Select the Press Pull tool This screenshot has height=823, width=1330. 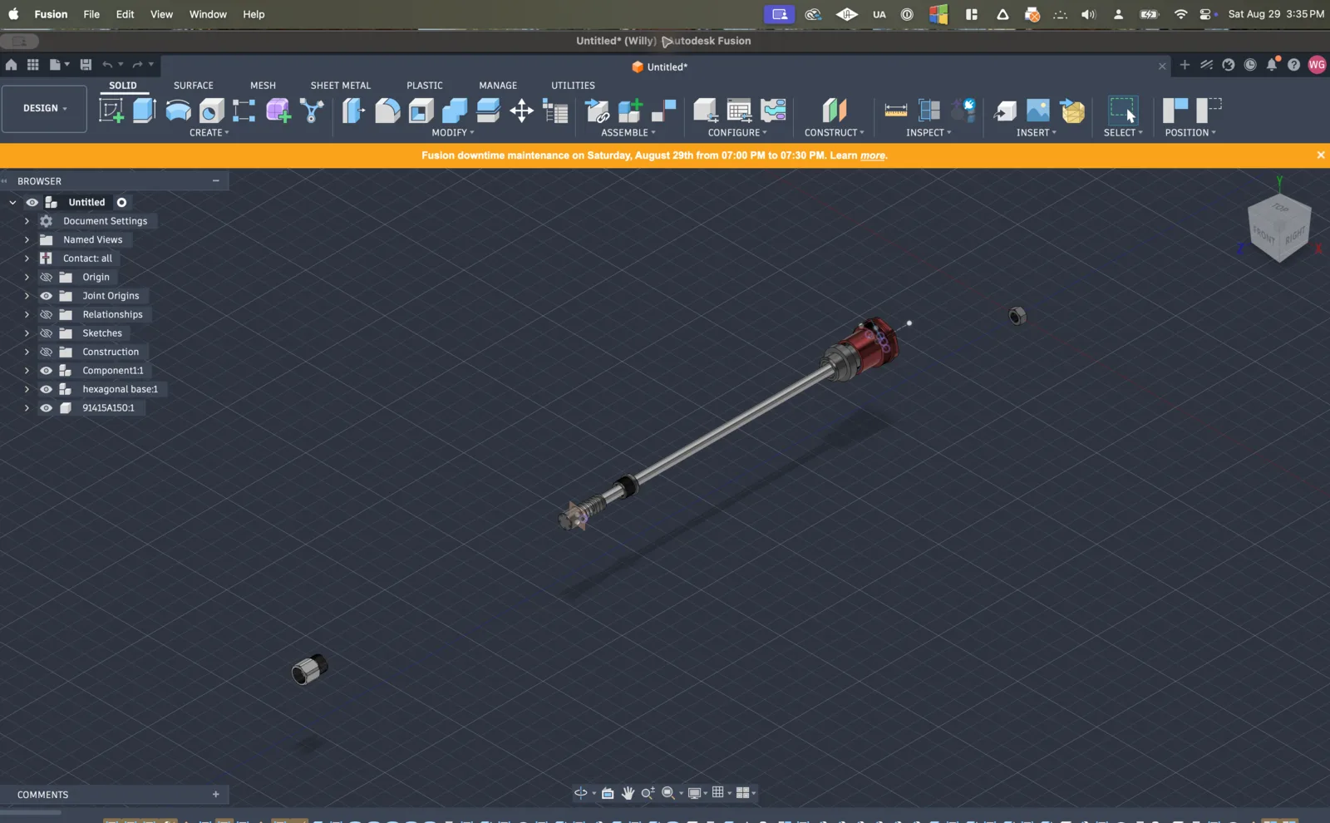coord(353,111)
